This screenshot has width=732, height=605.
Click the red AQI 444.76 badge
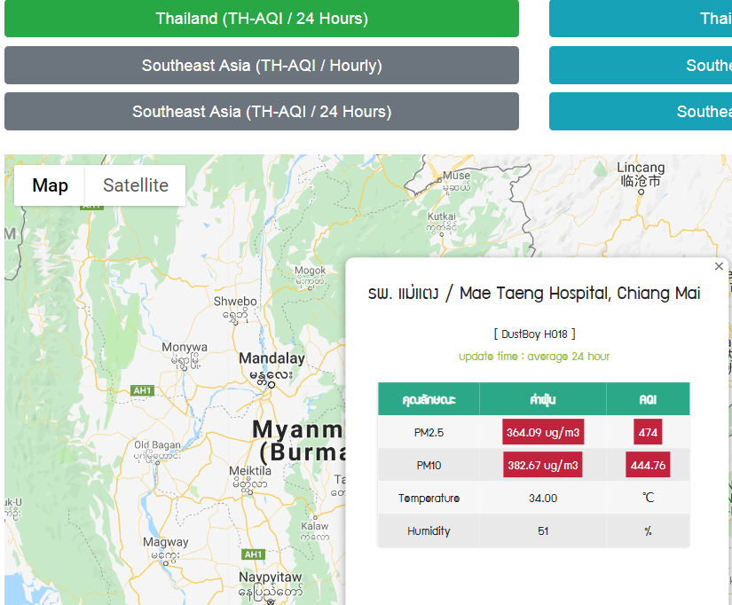(648, 465)
